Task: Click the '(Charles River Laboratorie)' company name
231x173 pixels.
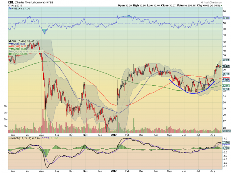Action: pos(30,3)
